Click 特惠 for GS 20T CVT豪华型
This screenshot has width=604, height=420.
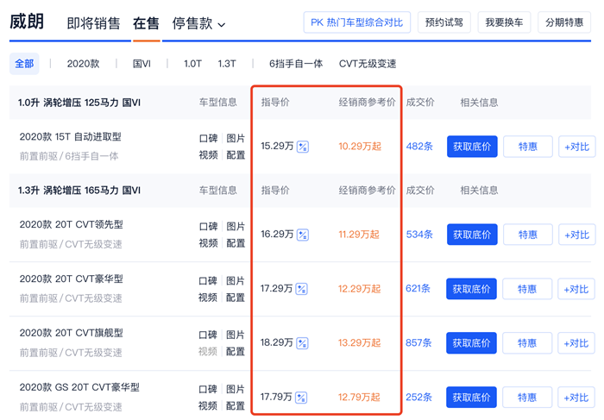click(x=527, y=398)
